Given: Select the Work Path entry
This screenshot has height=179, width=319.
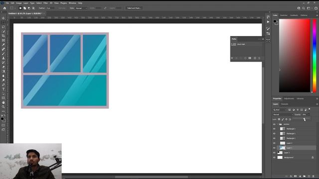Looking at the screenshot, I should coord(246,44).
